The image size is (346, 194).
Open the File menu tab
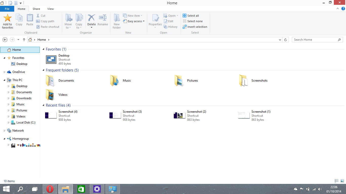[x=7, y=9]
